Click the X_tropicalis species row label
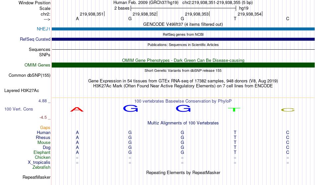Image resolution: width=315 pixels, height=185 pixels. click(39, 162)
